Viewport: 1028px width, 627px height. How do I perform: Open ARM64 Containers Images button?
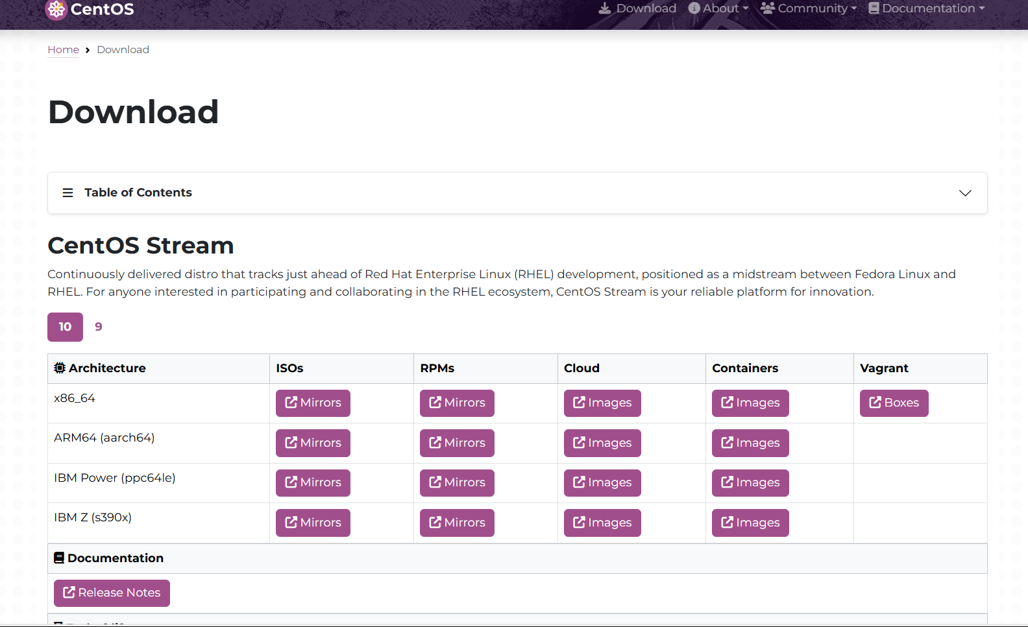point(750,443)
